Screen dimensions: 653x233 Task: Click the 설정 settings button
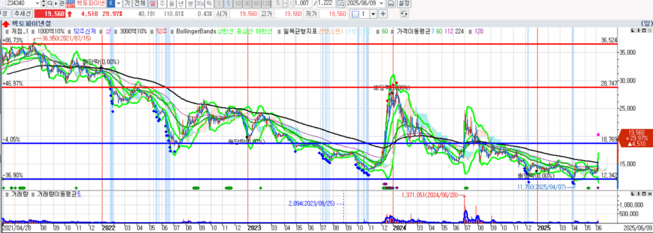point(404,3)
